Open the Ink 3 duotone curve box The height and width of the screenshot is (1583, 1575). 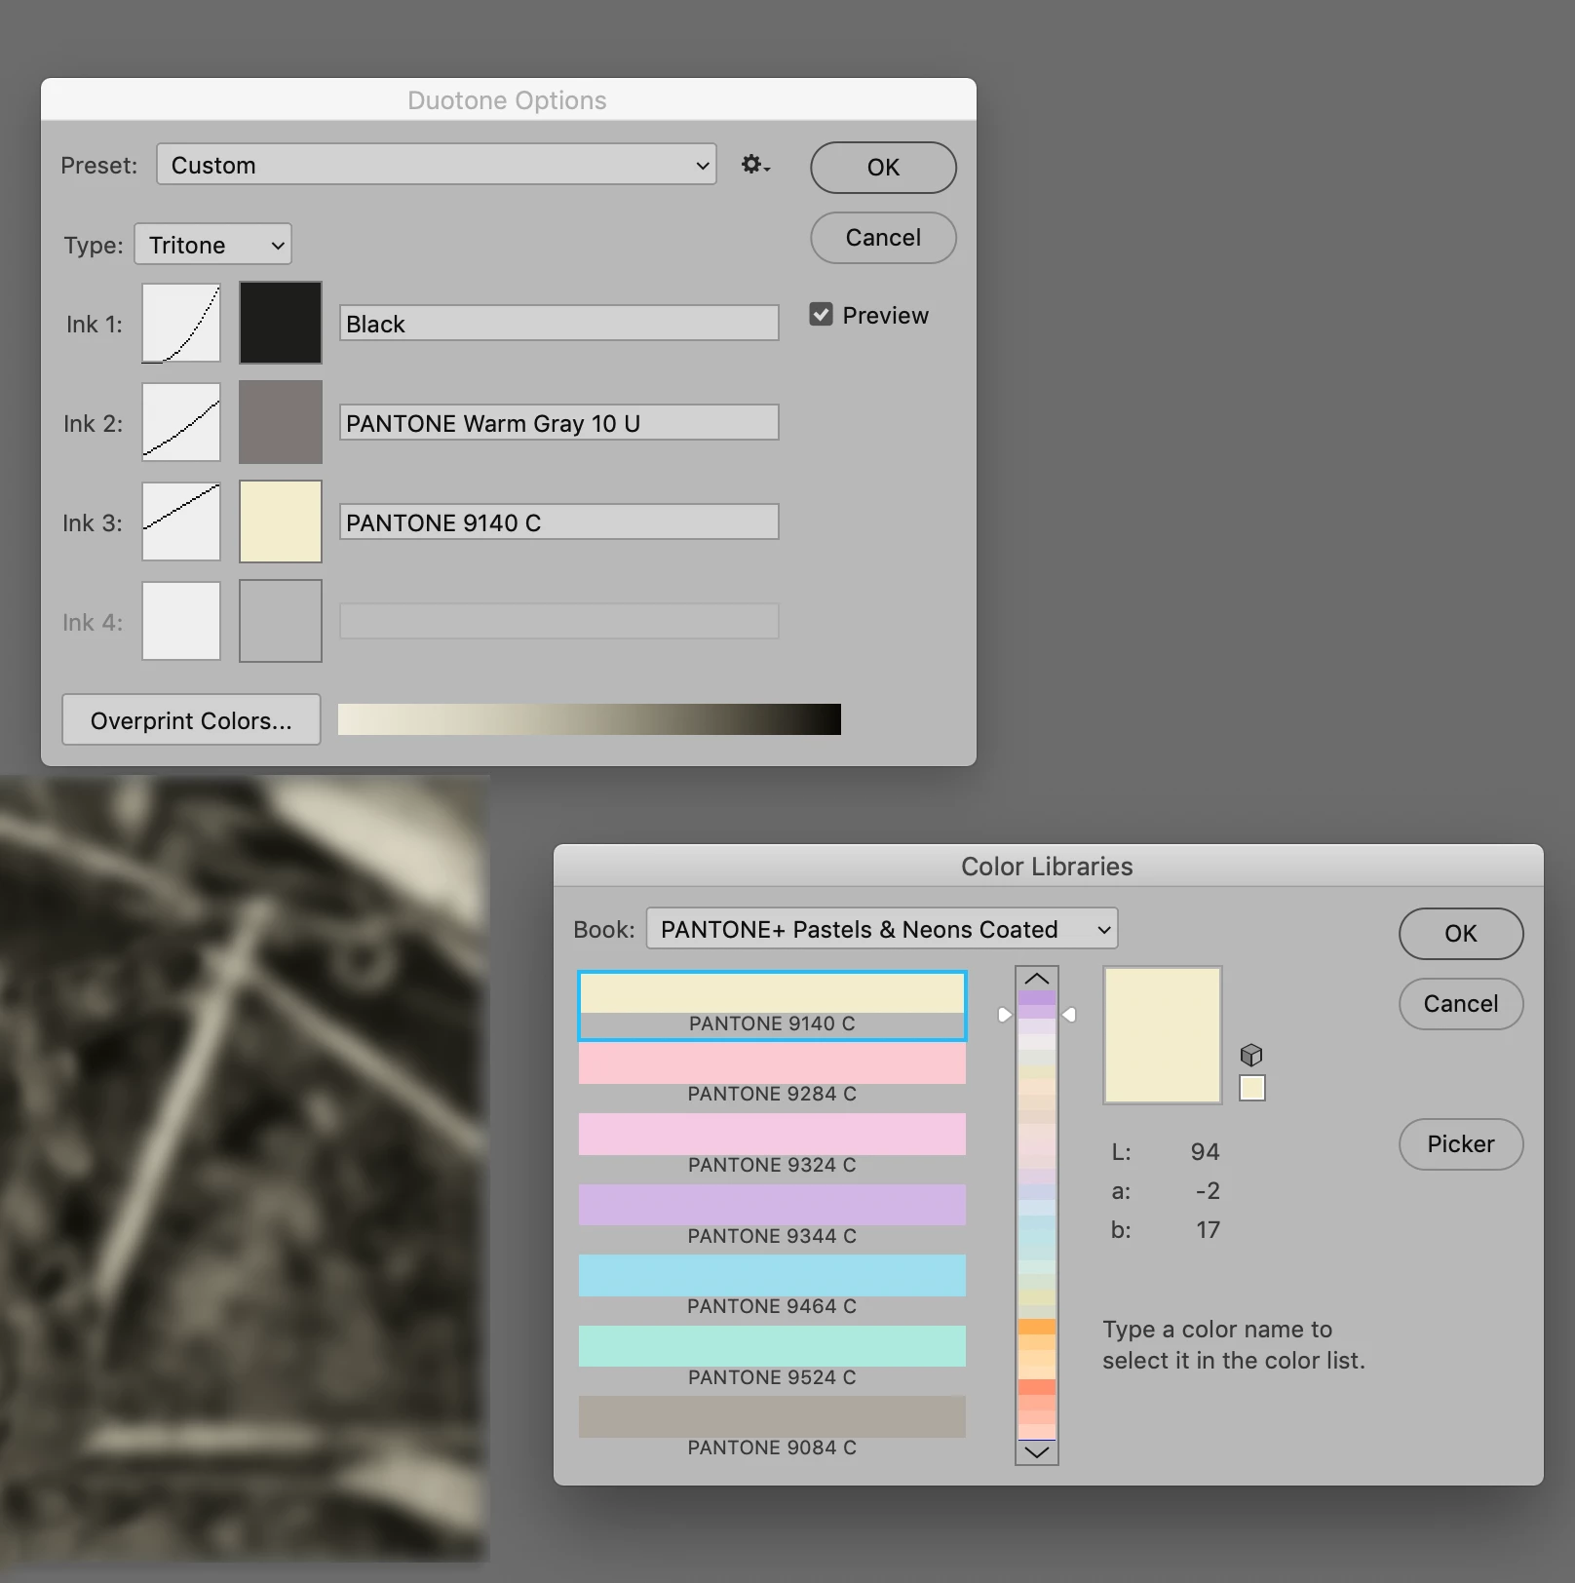[181, 521]
